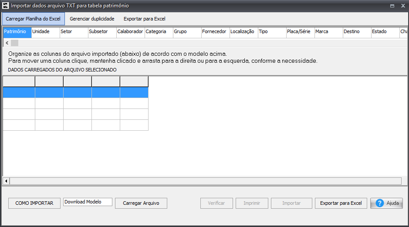Select the Localização column header
Viewport: 409px width, 227px height.
[243, 32]
